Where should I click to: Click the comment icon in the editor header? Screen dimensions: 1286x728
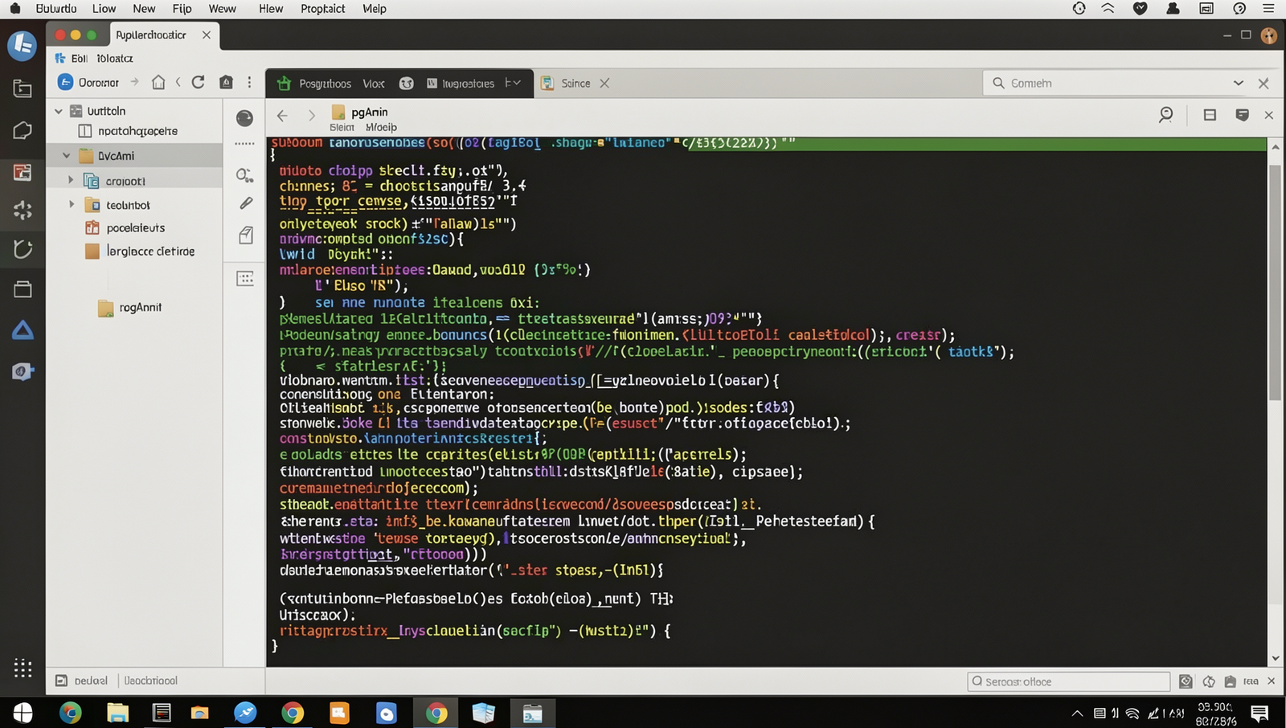click(x=1242, y=115)
